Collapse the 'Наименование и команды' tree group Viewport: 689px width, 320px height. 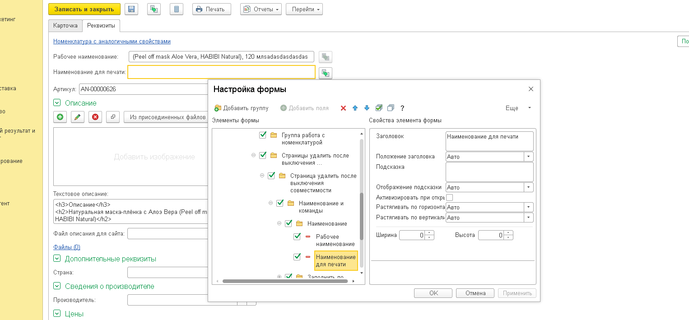pos(271,203)
